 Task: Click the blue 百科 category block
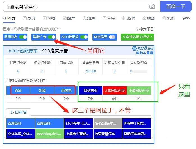18,90
